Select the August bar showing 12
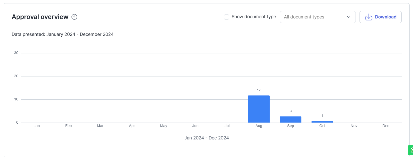The image size is (413, 160). pyautogui.click(x=259, y=109)
